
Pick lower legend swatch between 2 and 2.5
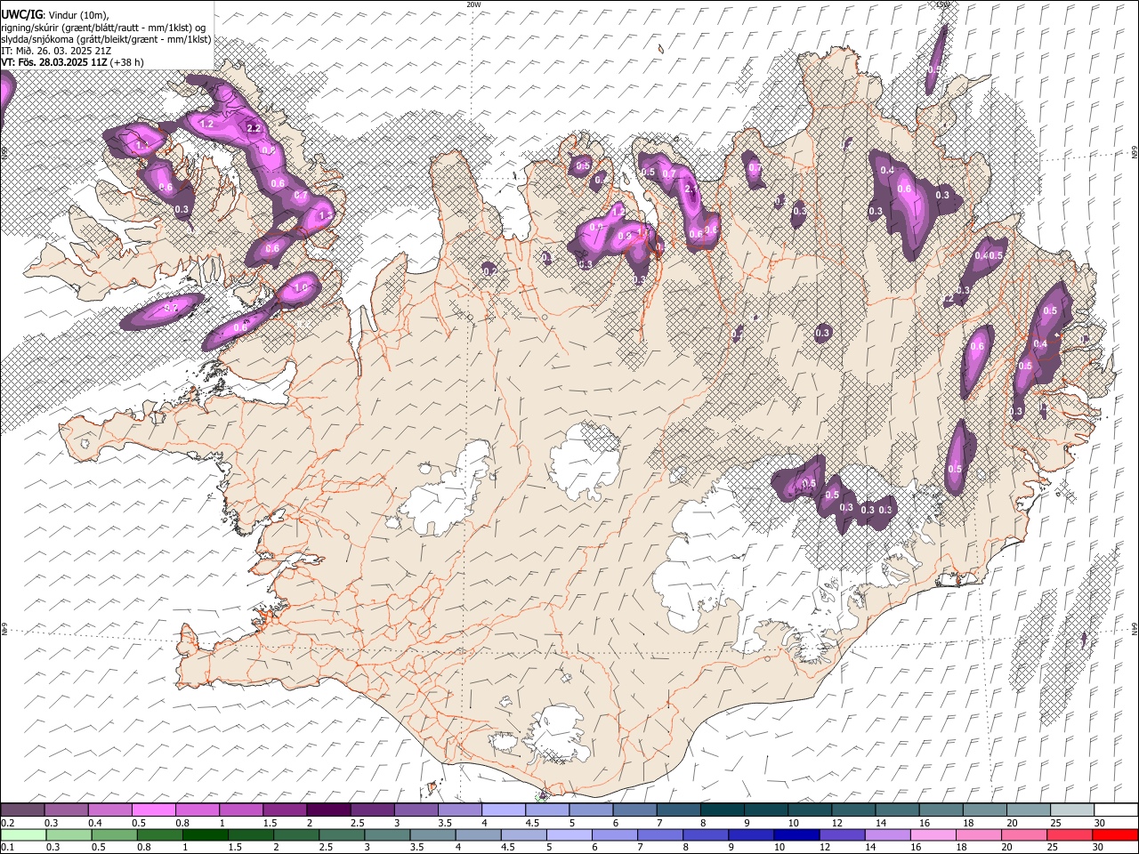(296, 834)
